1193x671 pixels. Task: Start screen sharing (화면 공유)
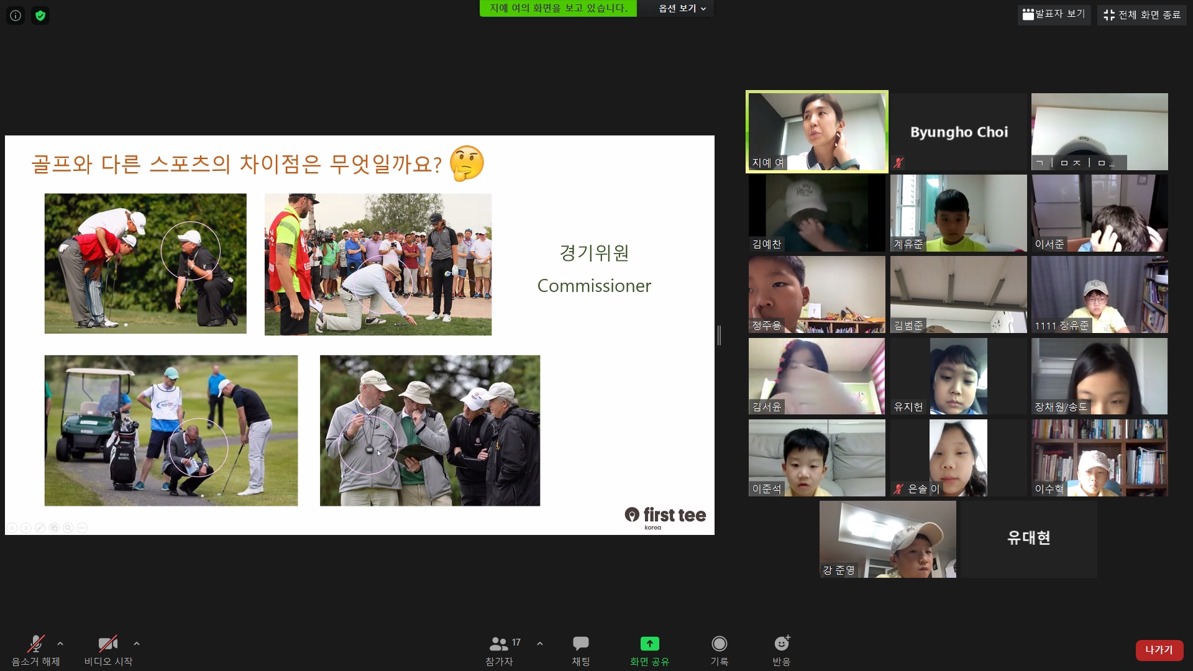(649, 650)
